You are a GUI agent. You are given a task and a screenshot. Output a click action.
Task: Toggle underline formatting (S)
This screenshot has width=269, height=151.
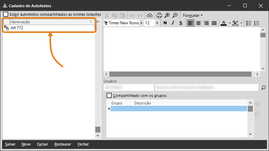click(181, 23)
